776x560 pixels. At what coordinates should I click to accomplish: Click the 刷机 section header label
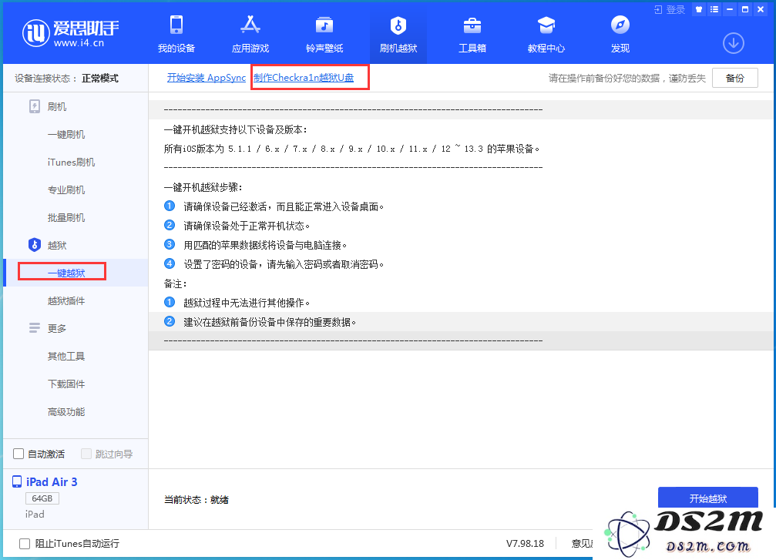tap(57, 107)
